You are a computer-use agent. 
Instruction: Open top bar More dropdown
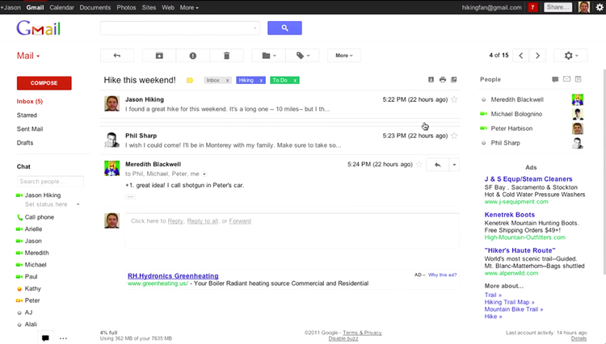[x=189, y=7]
